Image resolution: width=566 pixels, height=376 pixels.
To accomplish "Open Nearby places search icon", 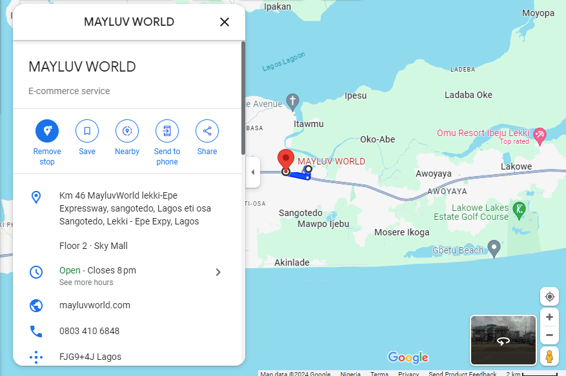I will pos(127,131).
